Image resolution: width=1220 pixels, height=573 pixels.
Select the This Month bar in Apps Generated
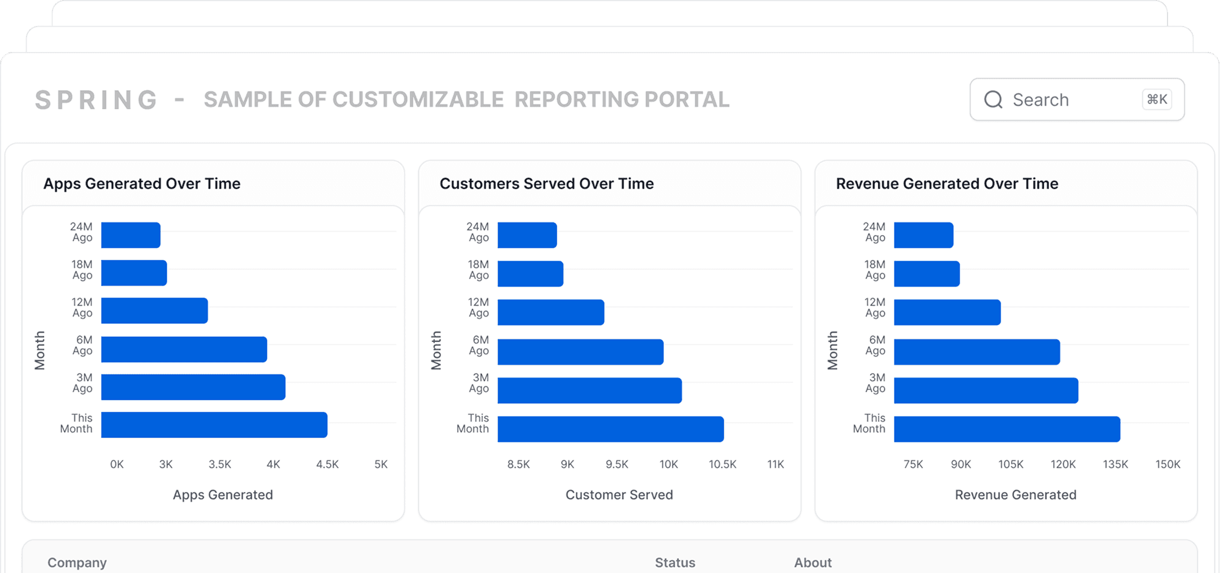click(214, 425)
